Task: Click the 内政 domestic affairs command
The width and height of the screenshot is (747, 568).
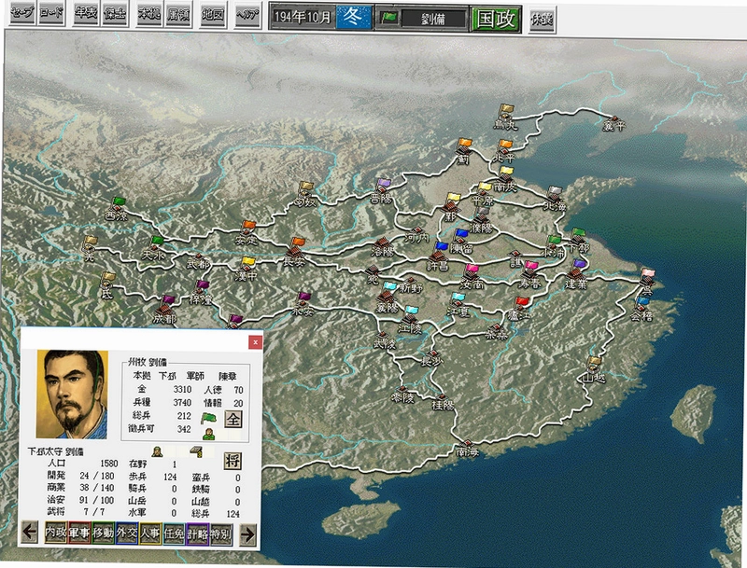Action: [56, 533]
